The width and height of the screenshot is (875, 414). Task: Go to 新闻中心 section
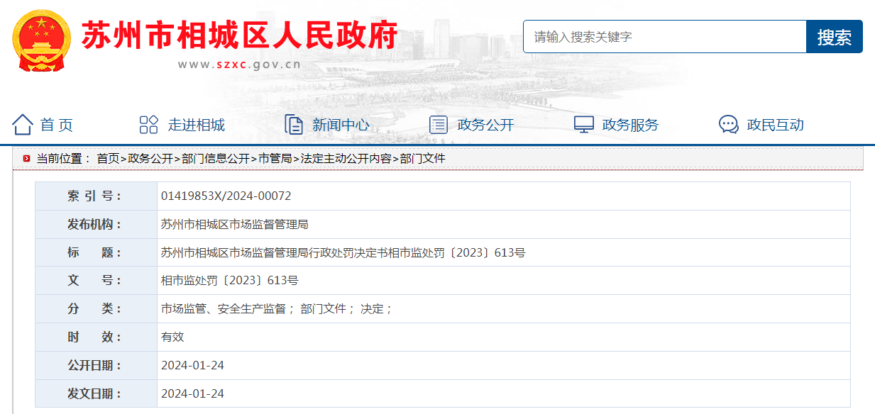pos(341,125)
